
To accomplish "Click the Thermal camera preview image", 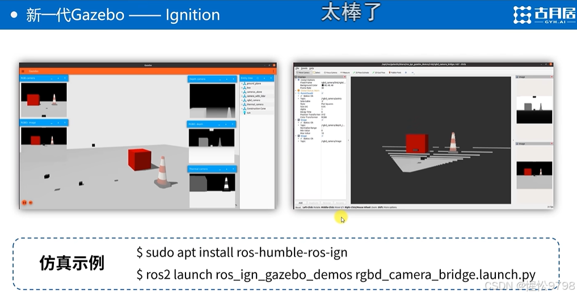I will 212,191.
